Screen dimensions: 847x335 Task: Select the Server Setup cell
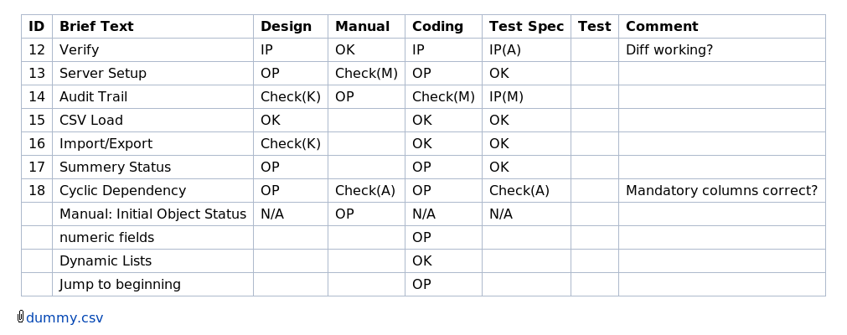152,73
